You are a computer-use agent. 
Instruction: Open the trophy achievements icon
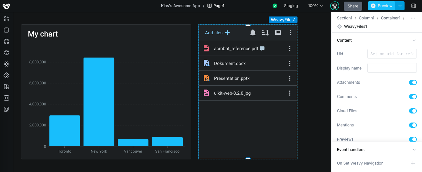point(334,6)
